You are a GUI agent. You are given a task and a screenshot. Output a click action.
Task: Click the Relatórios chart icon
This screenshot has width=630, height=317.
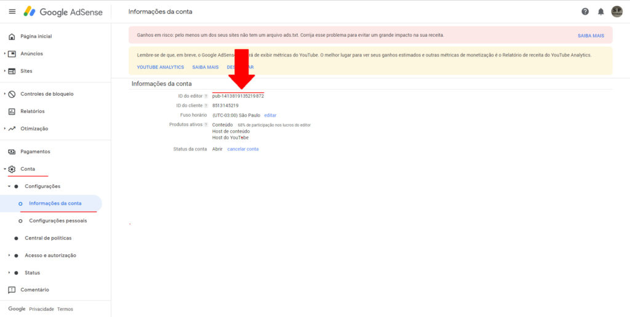pyautogui.click(x=12, y=112)
